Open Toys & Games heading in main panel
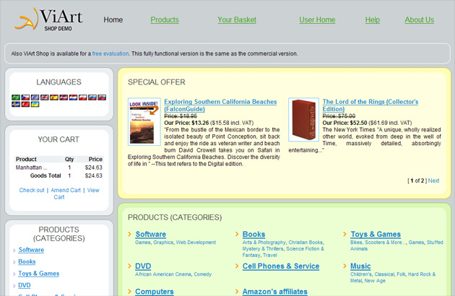The width and height of the screenshot is (455, 296). pos(376,234)
